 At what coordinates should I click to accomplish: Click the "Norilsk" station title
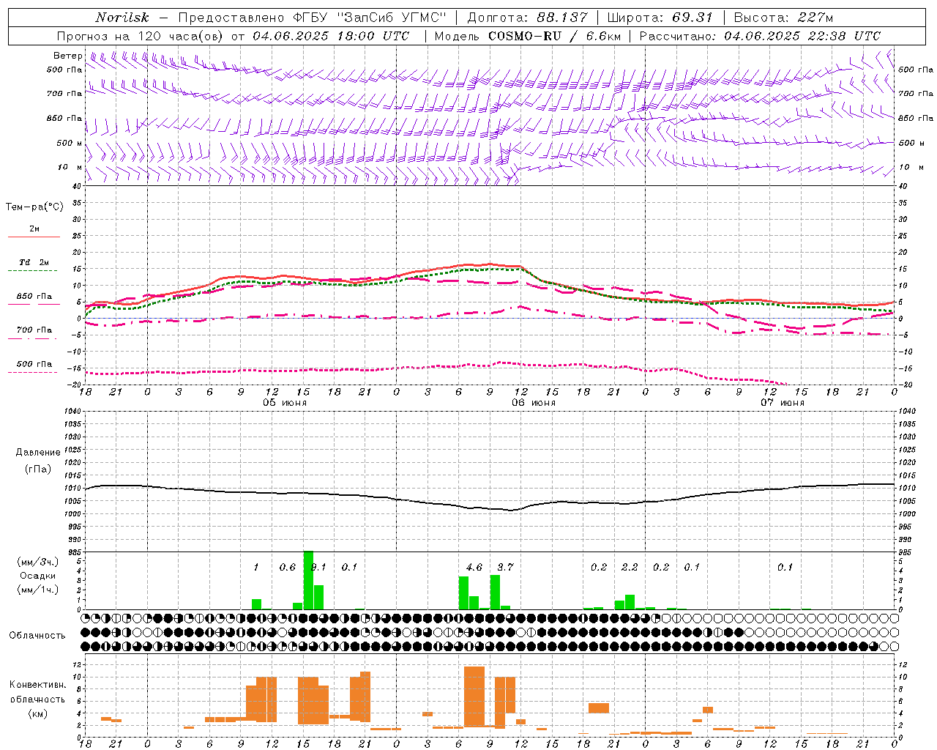122,18
